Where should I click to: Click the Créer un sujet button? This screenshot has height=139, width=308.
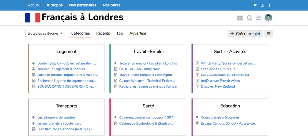(x=245, y=34)
